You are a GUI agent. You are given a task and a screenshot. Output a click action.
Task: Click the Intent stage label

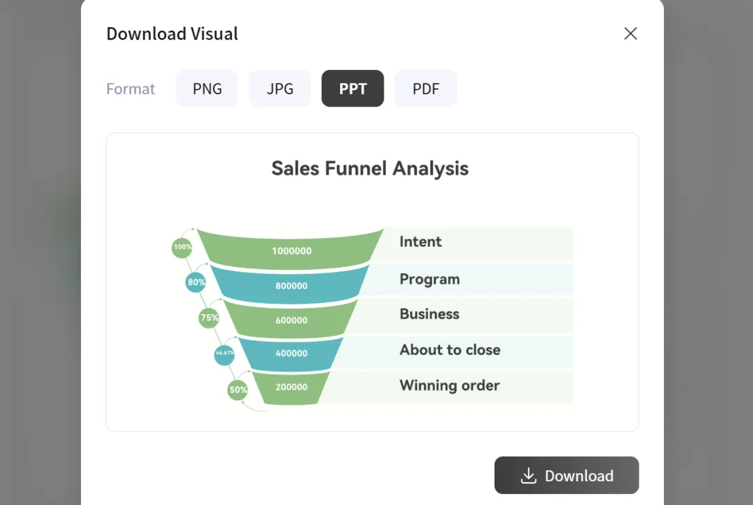420,242
